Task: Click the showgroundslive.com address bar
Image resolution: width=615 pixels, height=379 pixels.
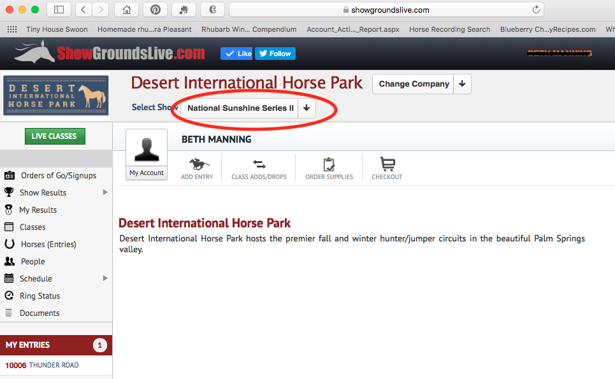Action: pyautogui.click(x=386, y=10)
